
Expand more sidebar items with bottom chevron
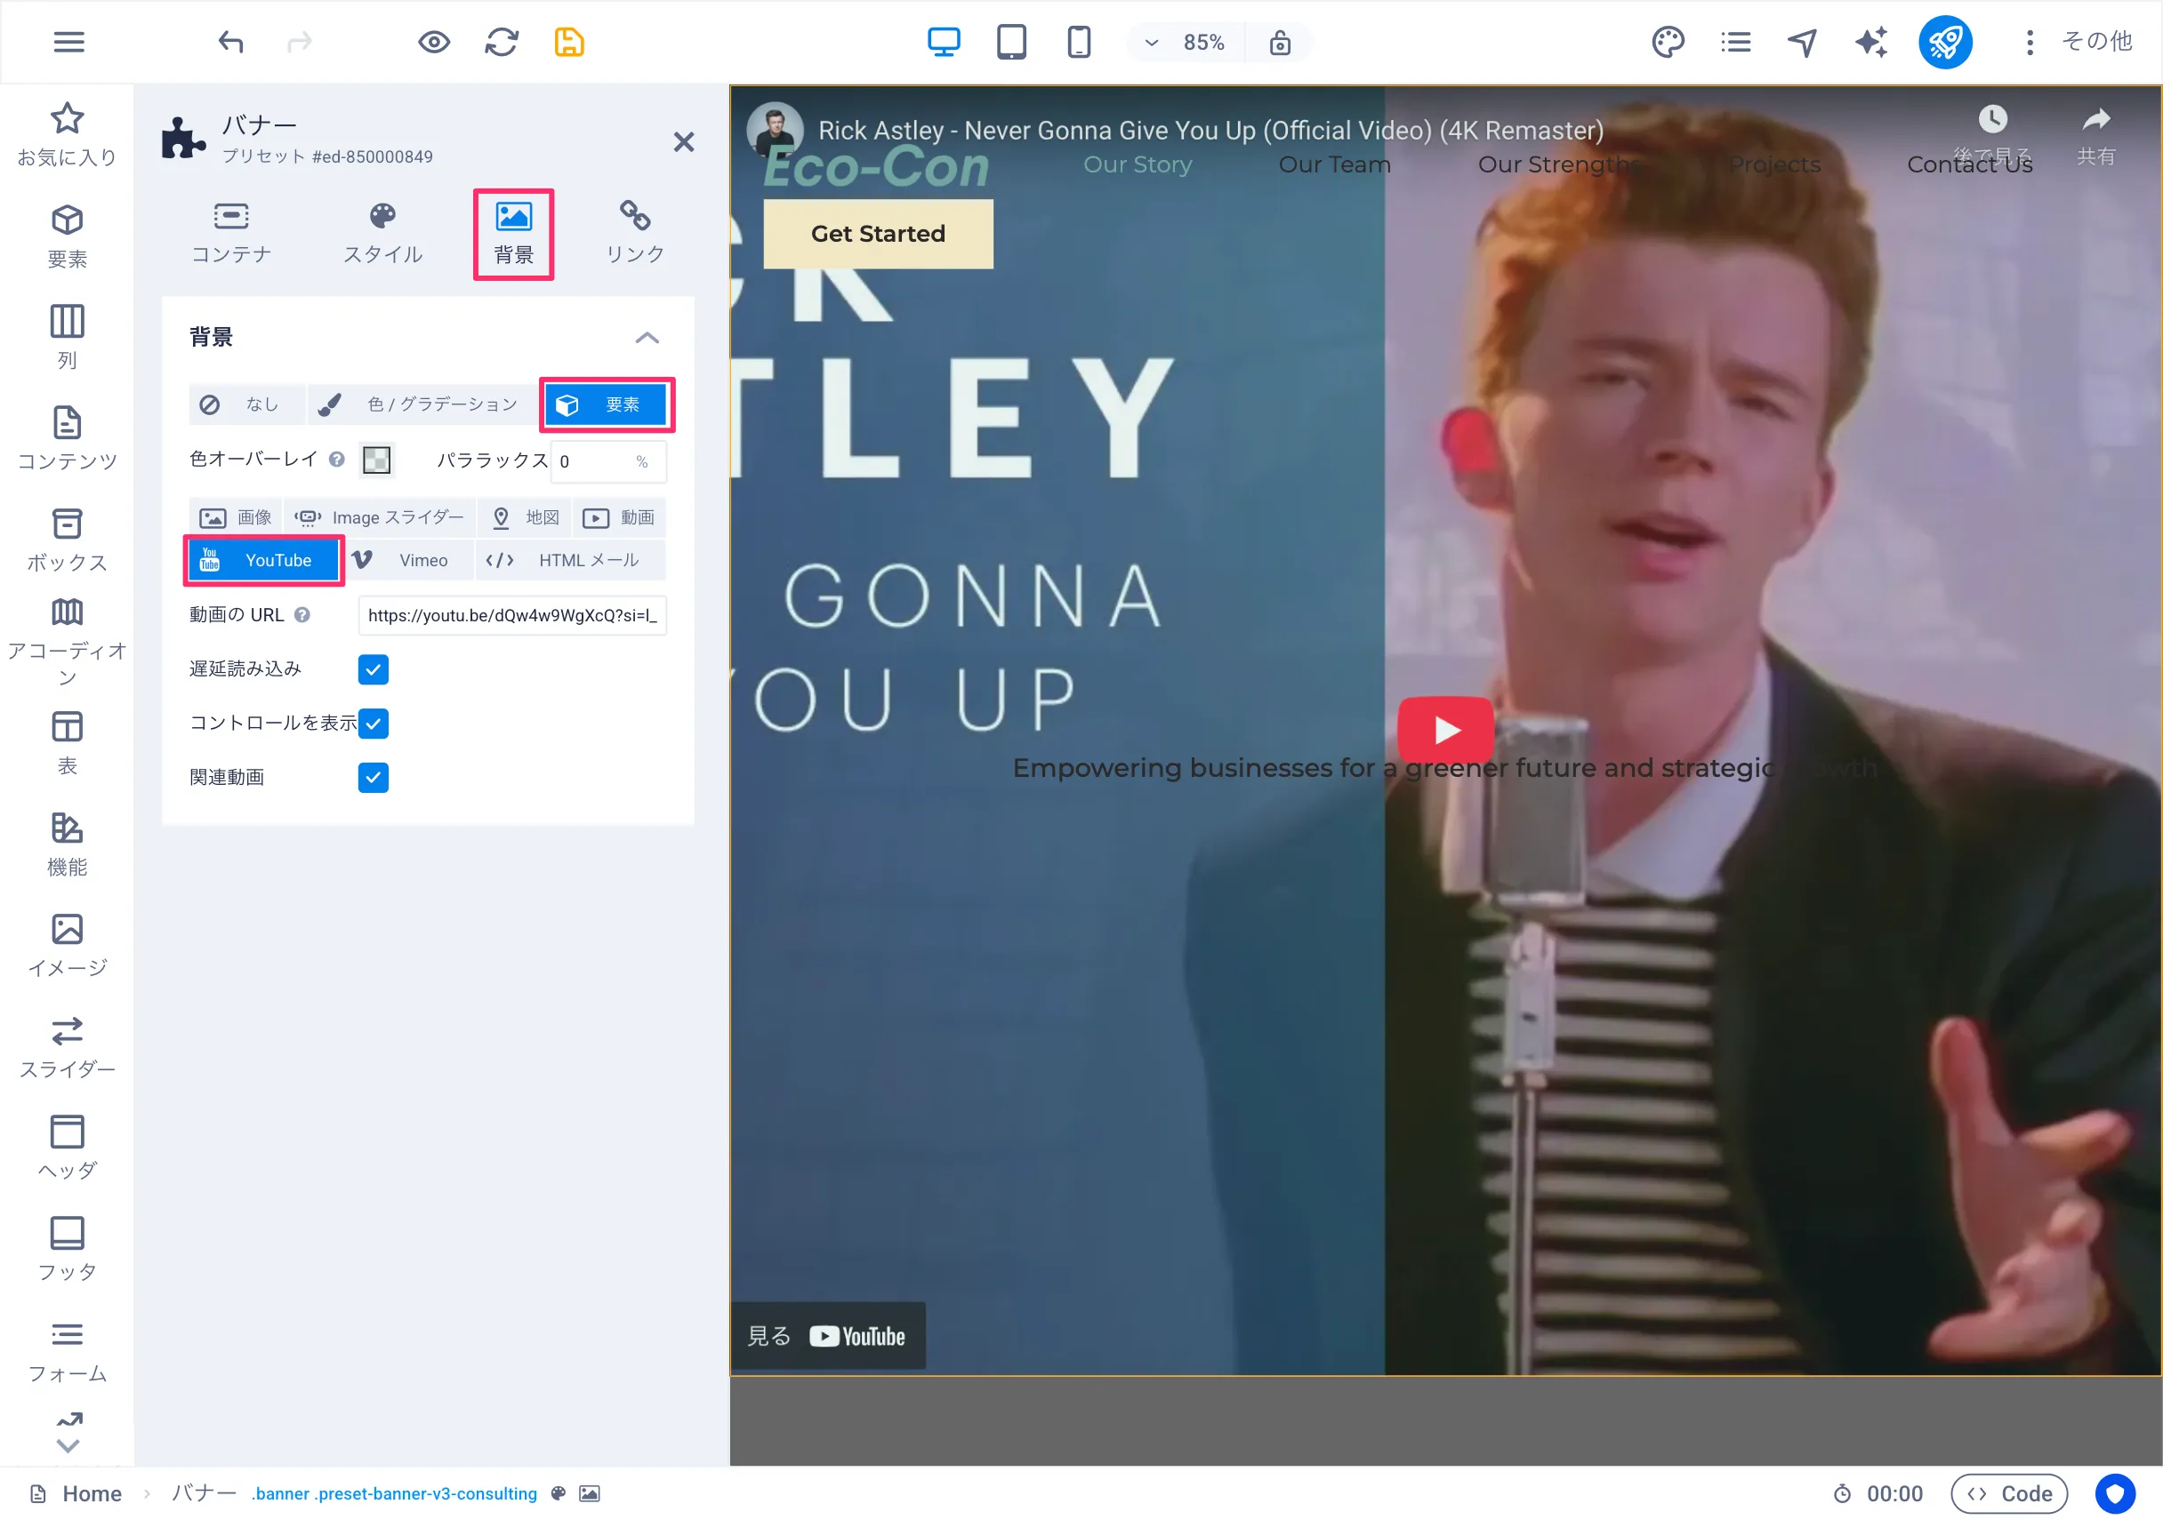coord(68,1445)
